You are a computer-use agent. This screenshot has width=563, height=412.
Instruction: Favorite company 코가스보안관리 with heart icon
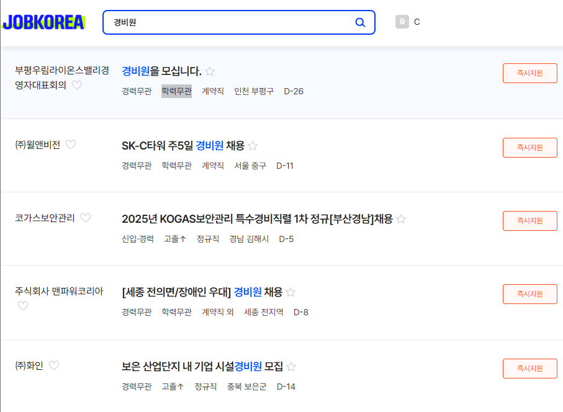[86, 218]
